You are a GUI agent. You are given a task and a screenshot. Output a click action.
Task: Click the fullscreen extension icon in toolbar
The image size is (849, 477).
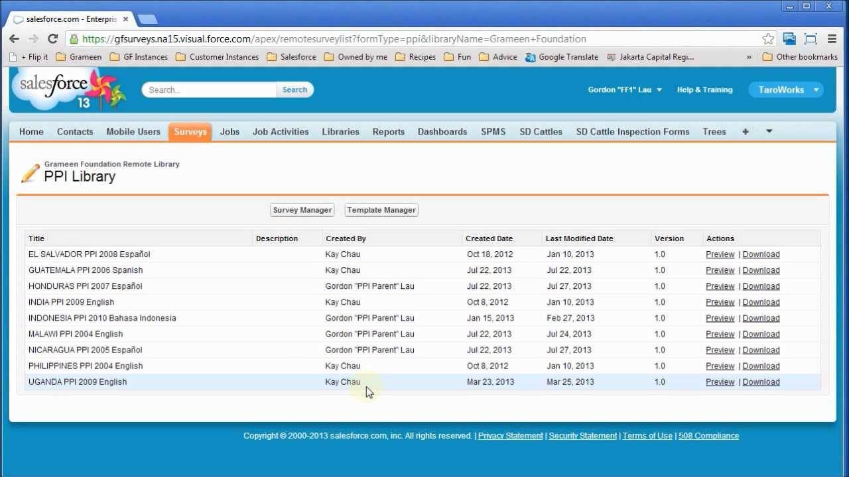811,39
